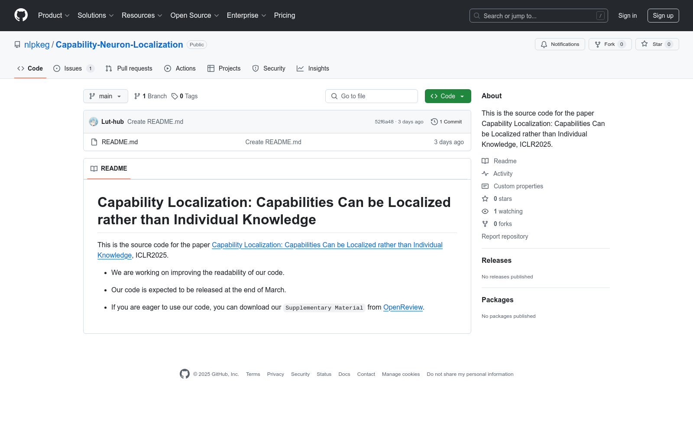Click the README book icon in the file header
Screen dimensions: 693x433
coord(94,168)
